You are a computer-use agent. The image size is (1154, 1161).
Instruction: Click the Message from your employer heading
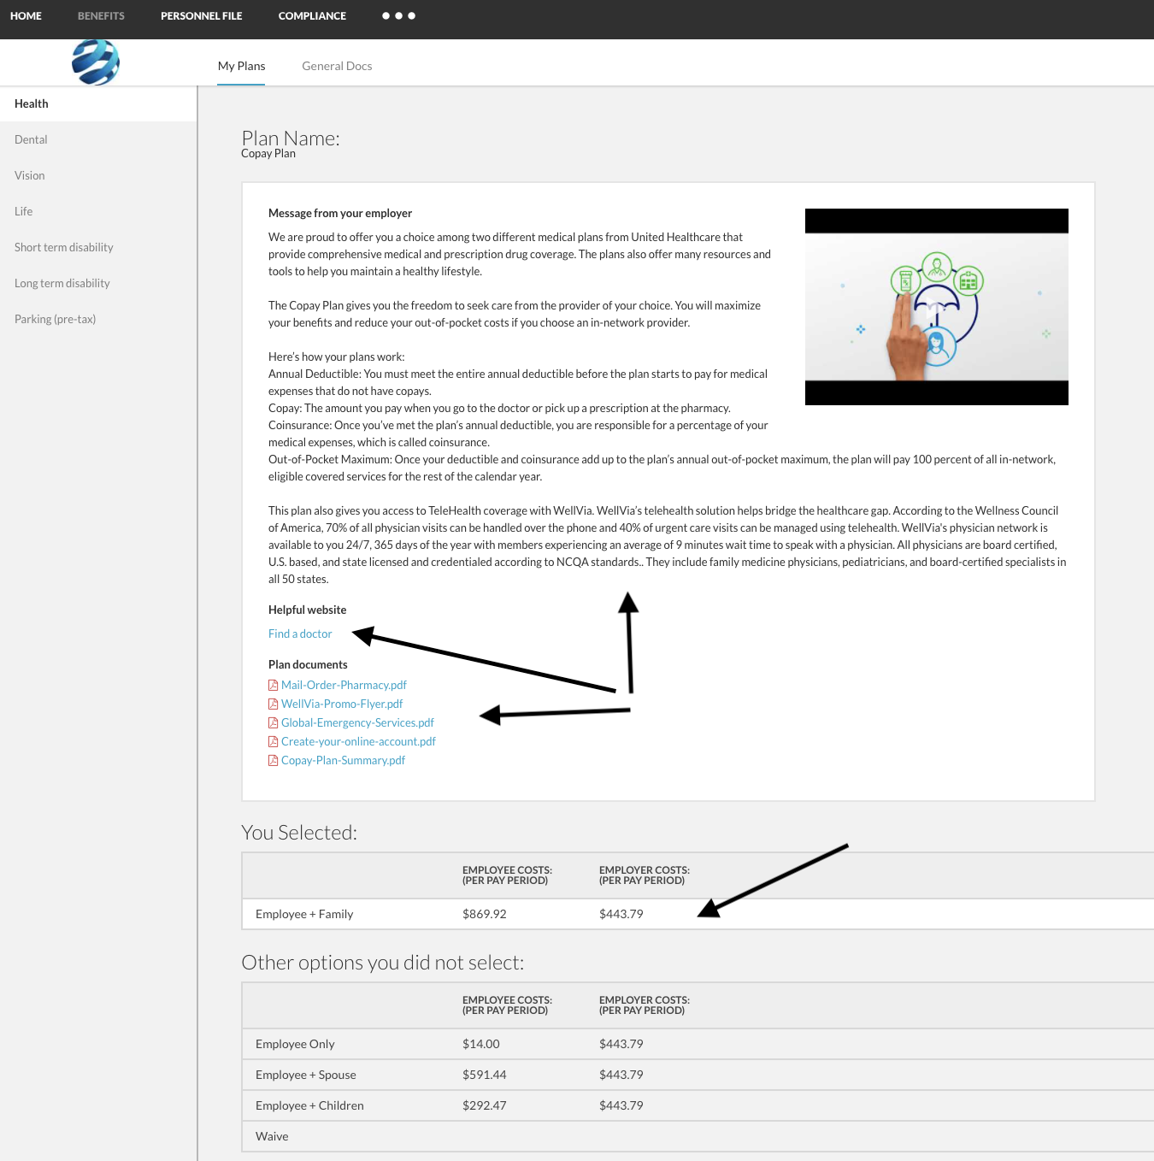(340, 213)
